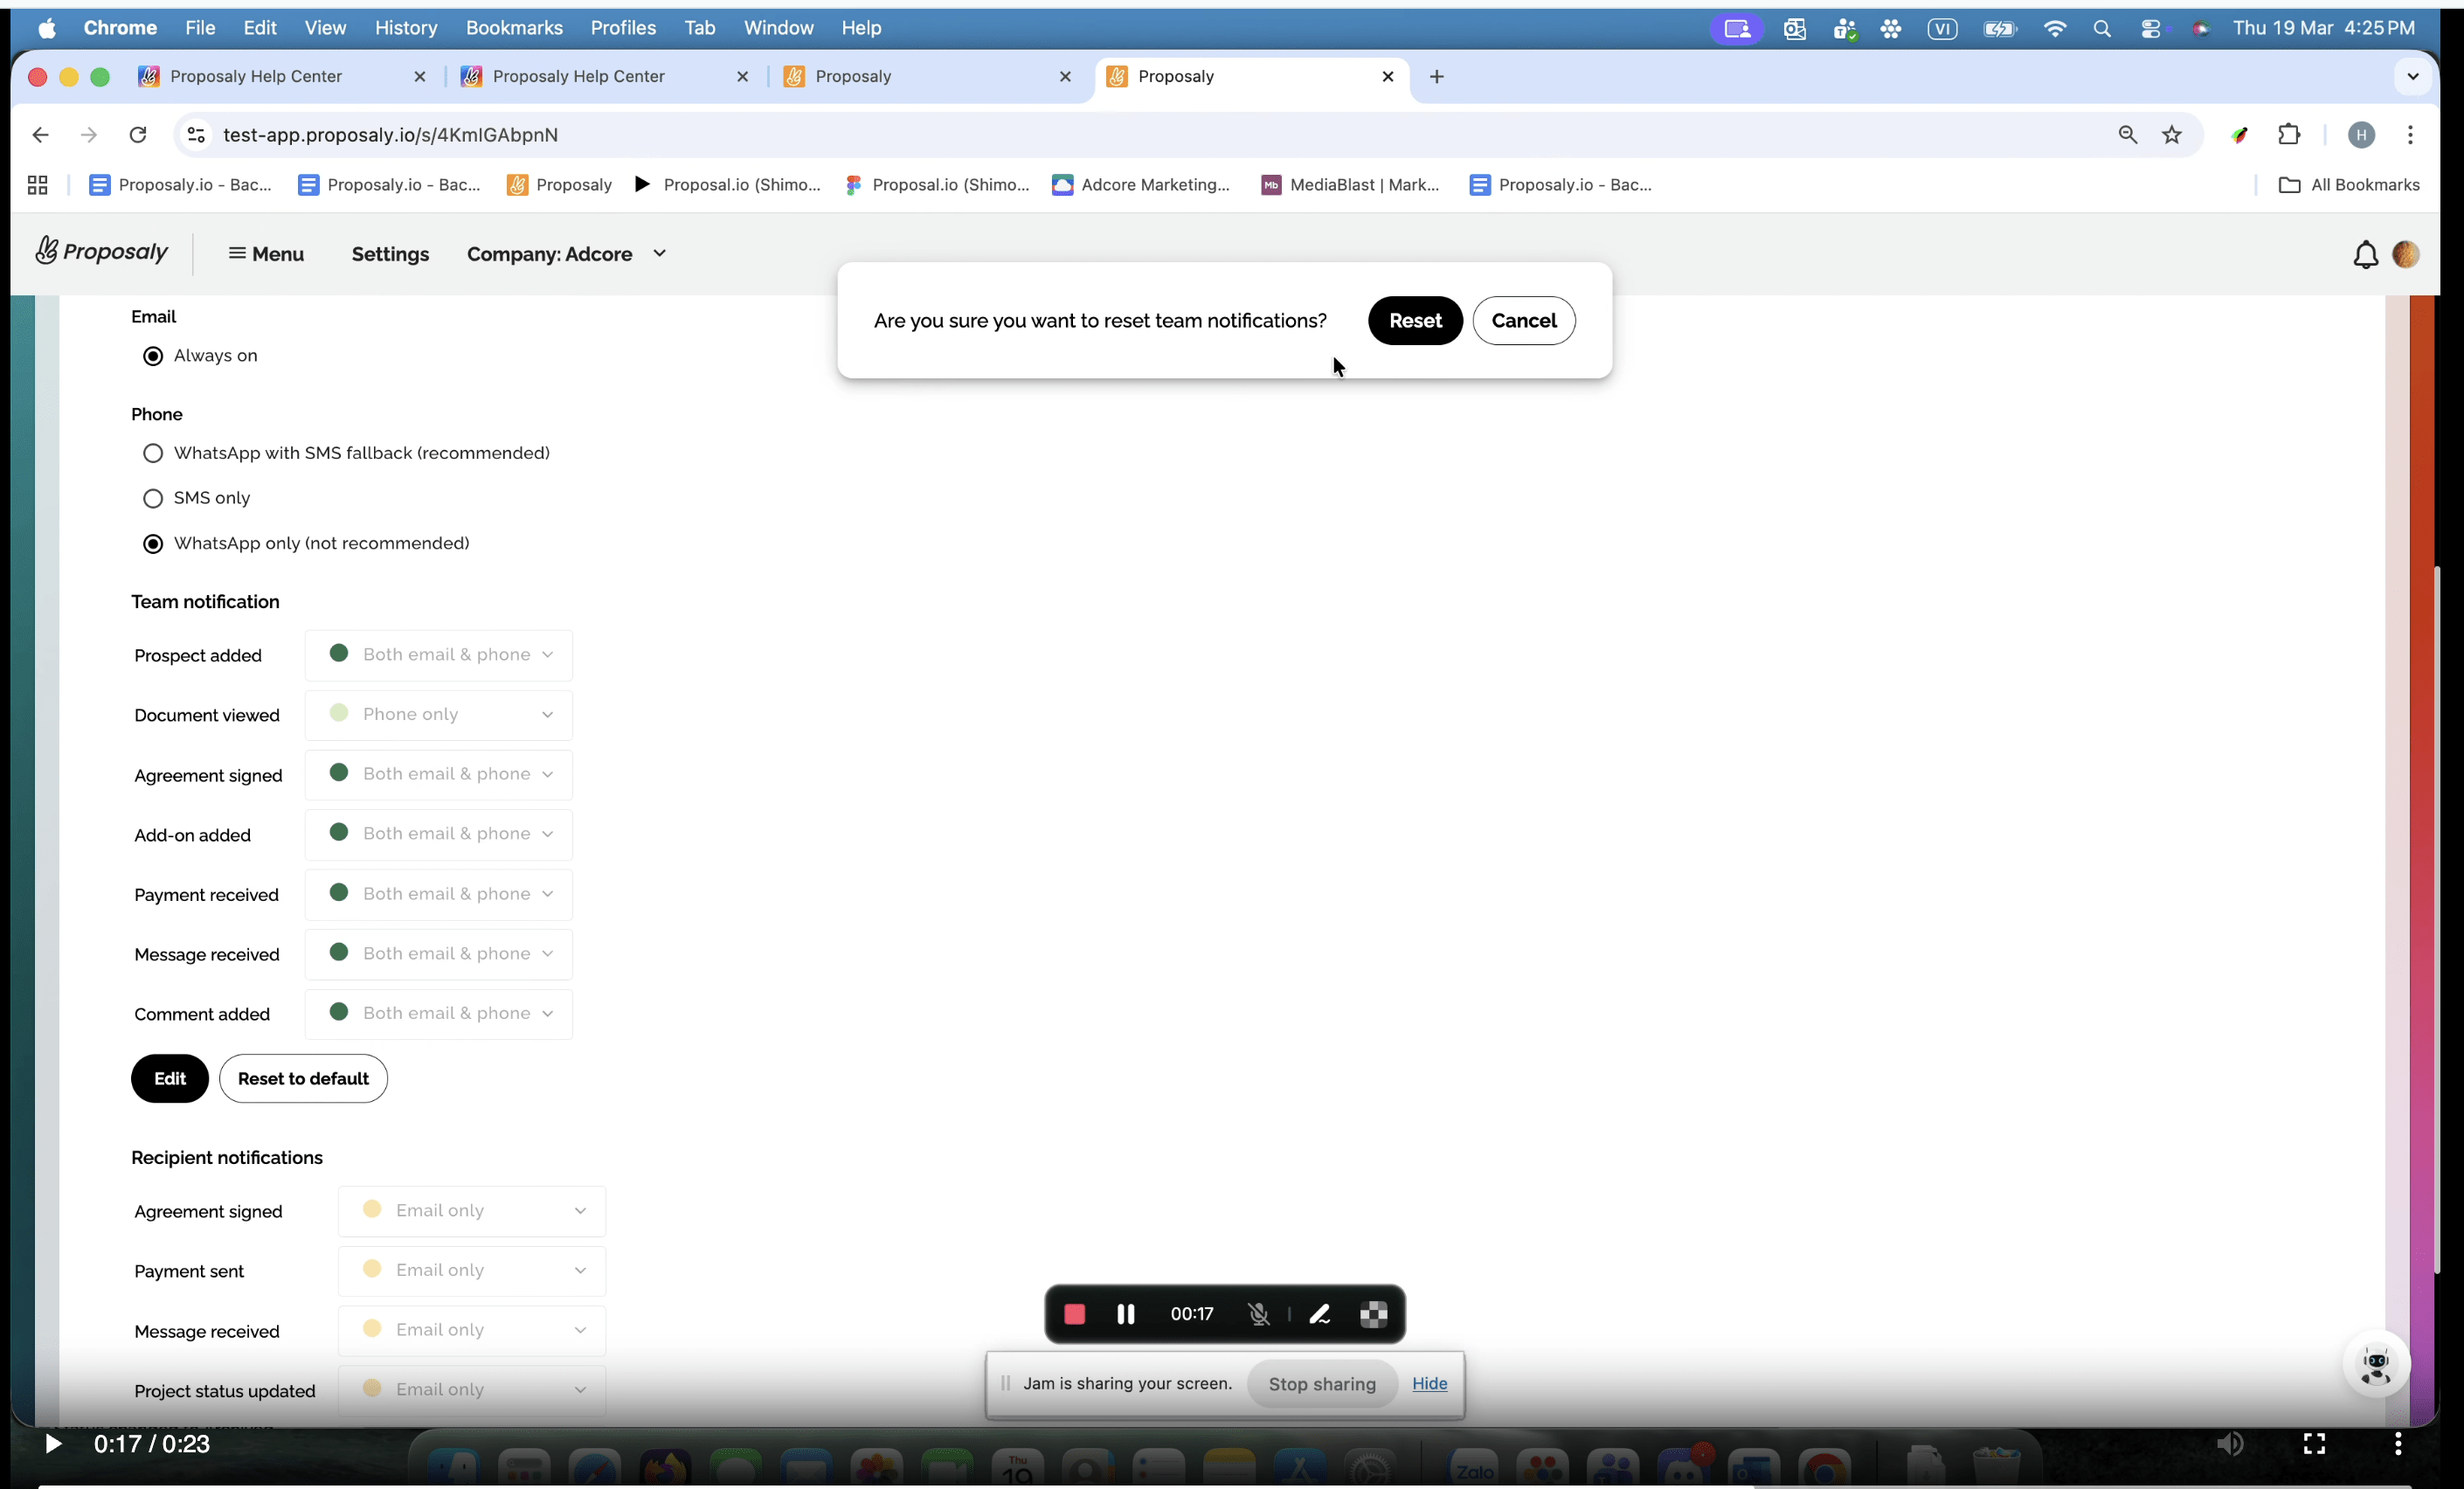The image size is (2464, 1489).
Task: Open the Jam drawing pen tool
Action: [x=1320, y=1314]
